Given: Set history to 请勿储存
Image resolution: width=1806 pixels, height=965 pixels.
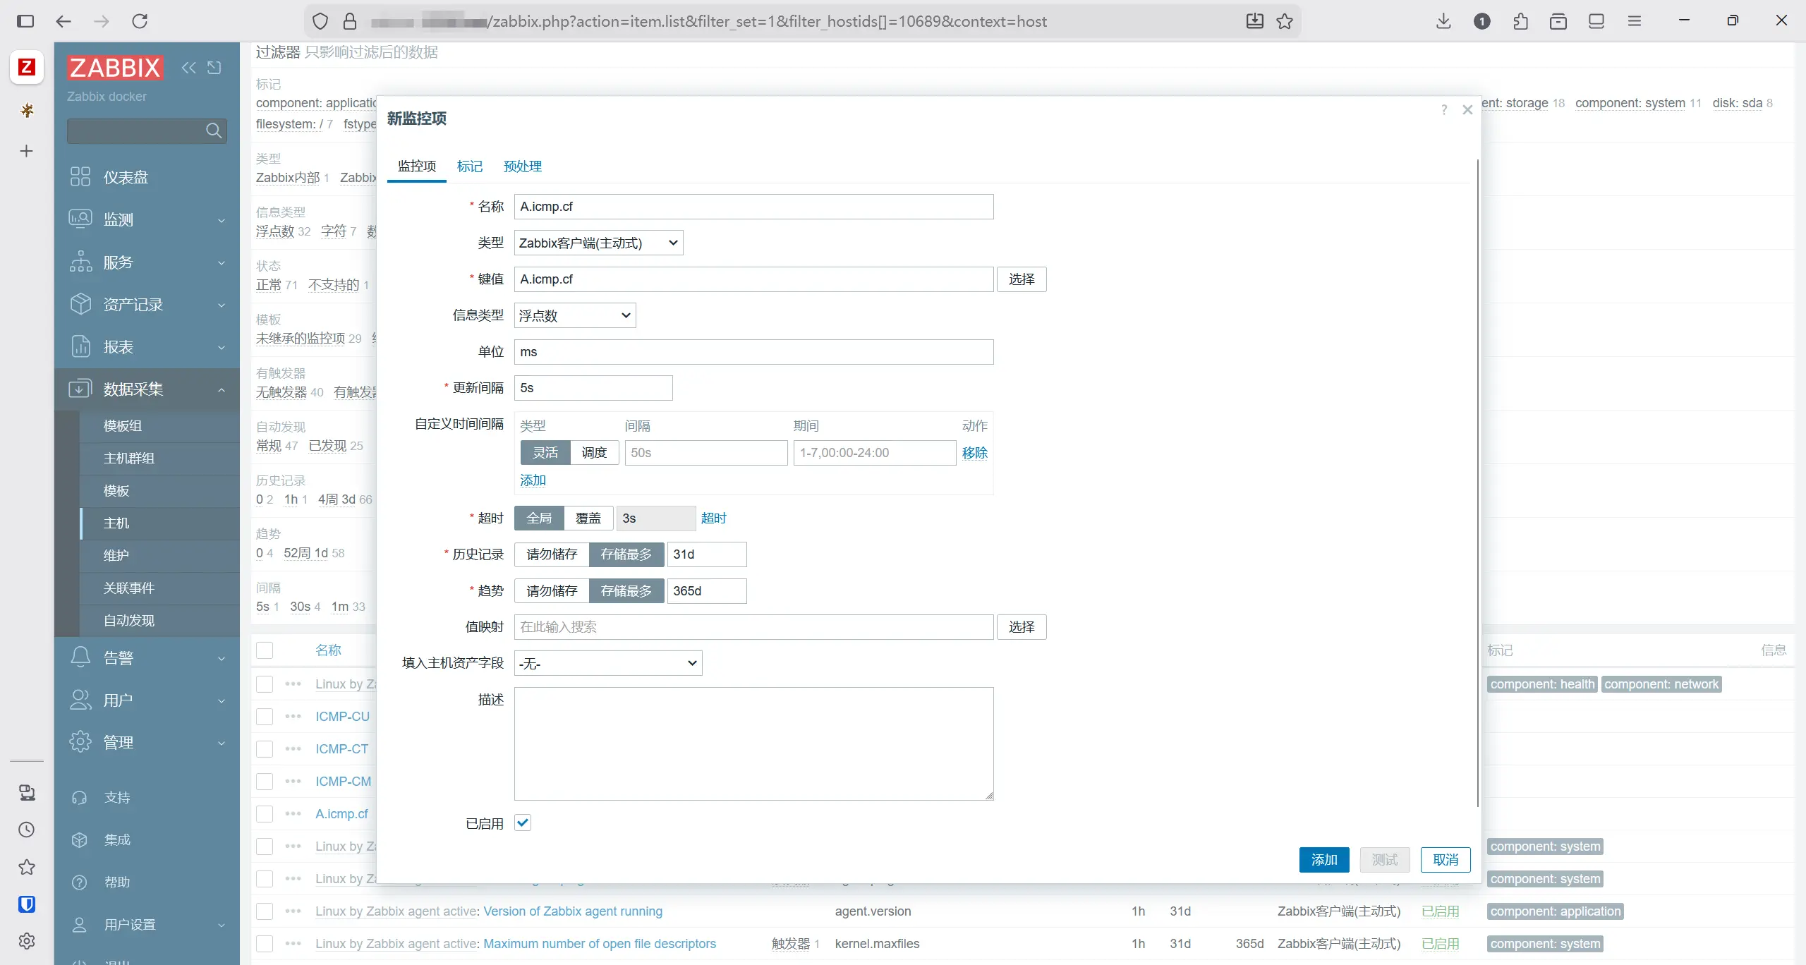Looking at the screenshot, I should point(552,554).
